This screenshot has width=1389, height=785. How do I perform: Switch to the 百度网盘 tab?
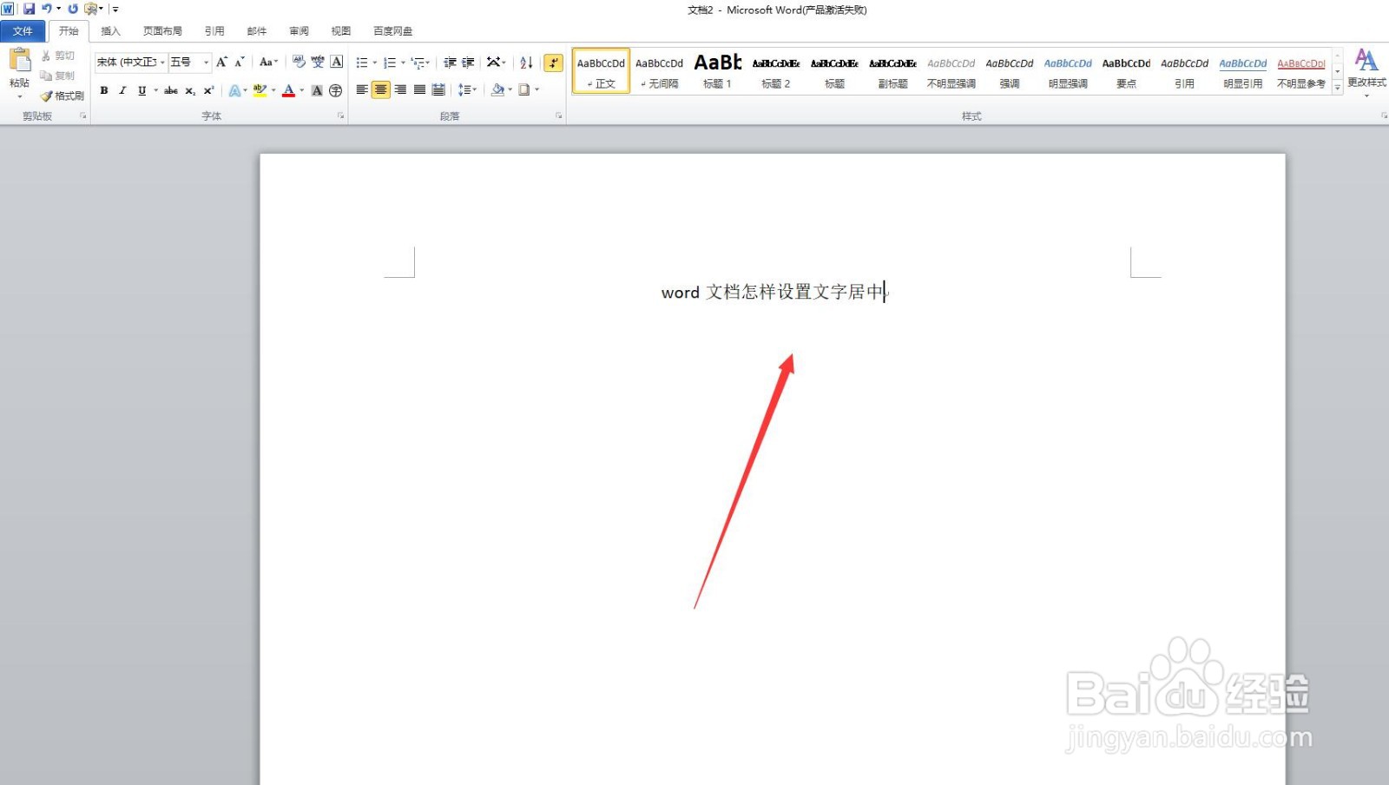point(393,31)
